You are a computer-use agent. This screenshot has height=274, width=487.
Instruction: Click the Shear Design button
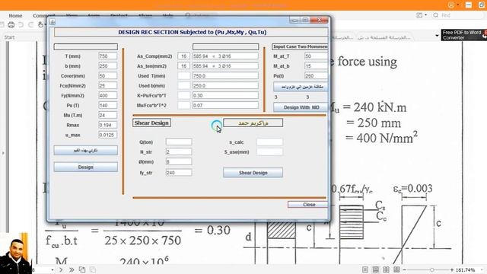click(253, 173)
